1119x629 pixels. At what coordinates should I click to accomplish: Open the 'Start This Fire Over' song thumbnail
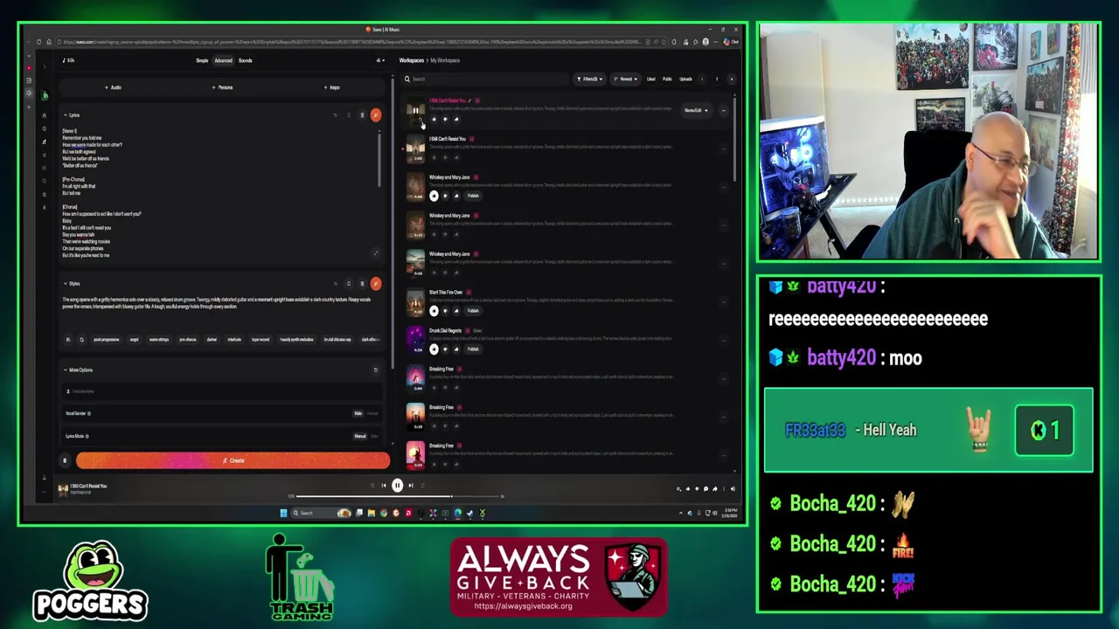click(415, 301)
